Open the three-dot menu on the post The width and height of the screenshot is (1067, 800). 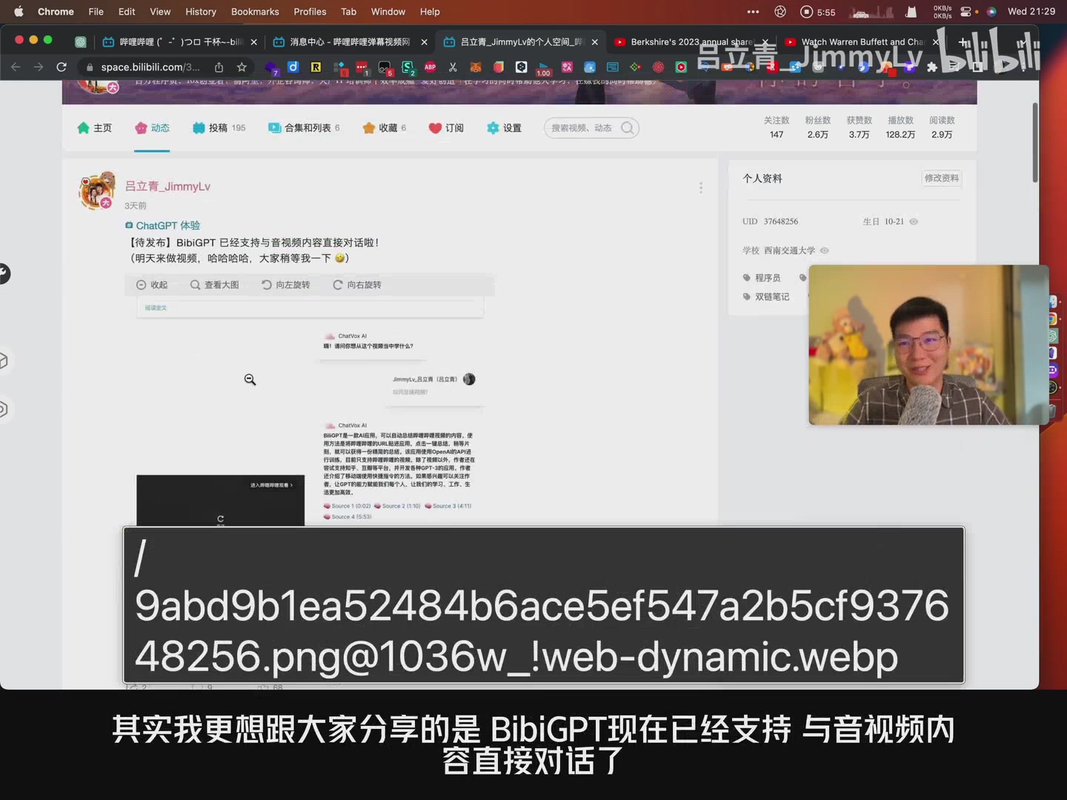point(700,188)
